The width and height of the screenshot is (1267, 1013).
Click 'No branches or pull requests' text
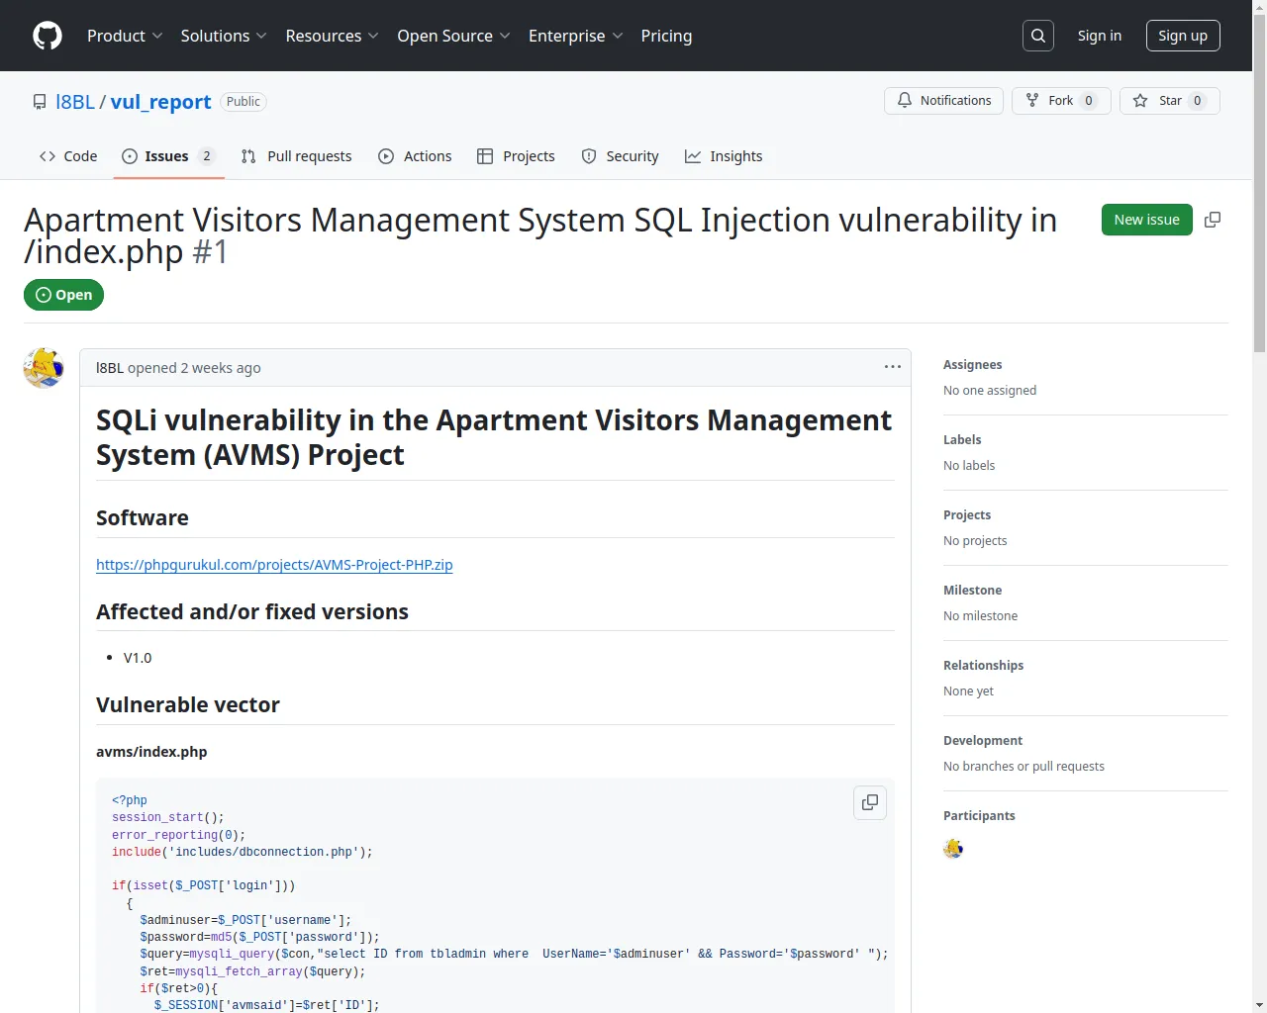coord(1023,767)
